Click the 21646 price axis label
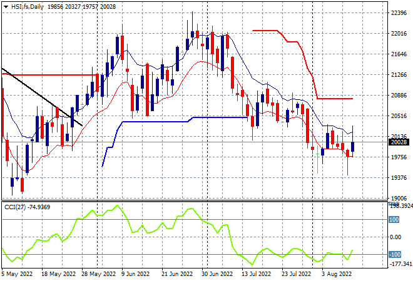413x281 pixels. (399, 54)
